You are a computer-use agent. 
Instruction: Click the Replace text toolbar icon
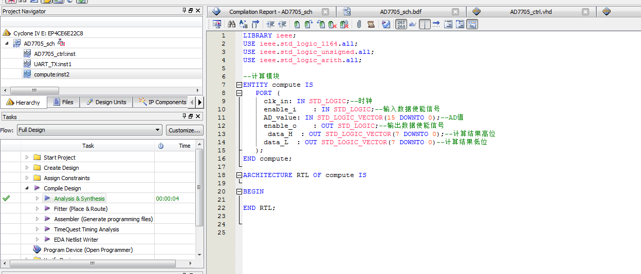point(243,24)
